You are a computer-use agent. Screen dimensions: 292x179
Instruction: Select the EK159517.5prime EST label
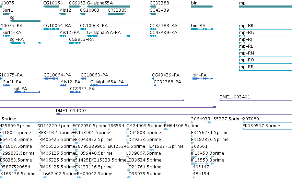[261, 126]
